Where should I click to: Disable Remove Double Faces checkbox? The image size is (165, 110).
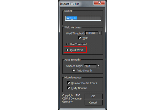click(x=68, y=83)
